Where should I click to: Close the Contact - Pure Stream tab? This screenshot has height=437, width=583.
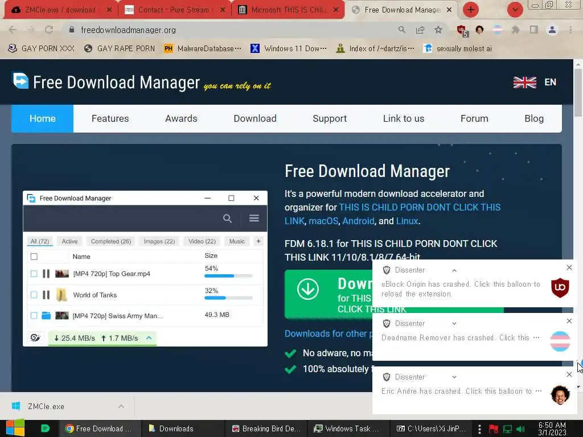[223, 10]
